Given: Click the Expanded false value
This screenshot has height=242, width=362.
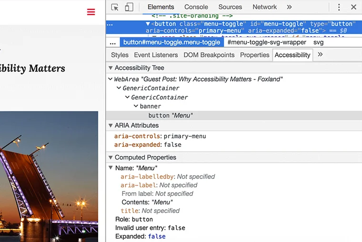Looking at the screenshot, I should click(157, 236).
